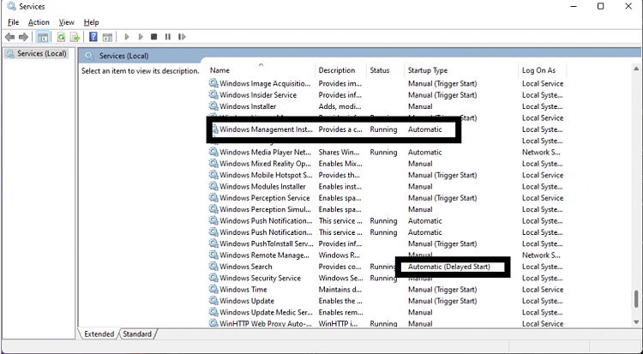The width and height of the screenshot is (643, 354).
Task: Click the Pause Service toolbar icon
Action: click(x=168, y=37)
